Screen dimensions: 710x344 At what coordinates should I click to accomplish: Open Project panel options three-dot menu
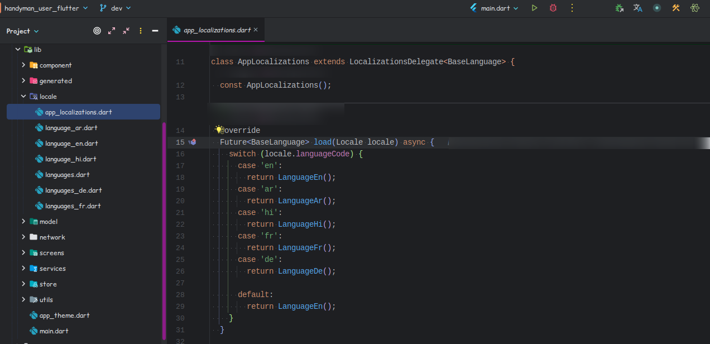tap(141, 31)
